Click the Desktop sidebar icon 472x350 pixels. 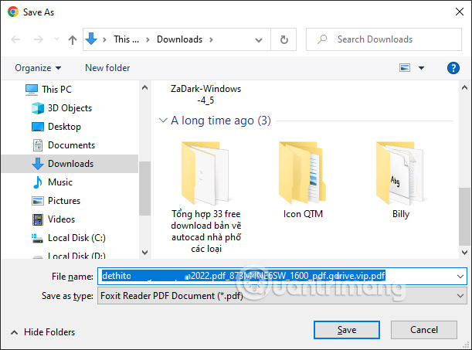coord(38,127)
